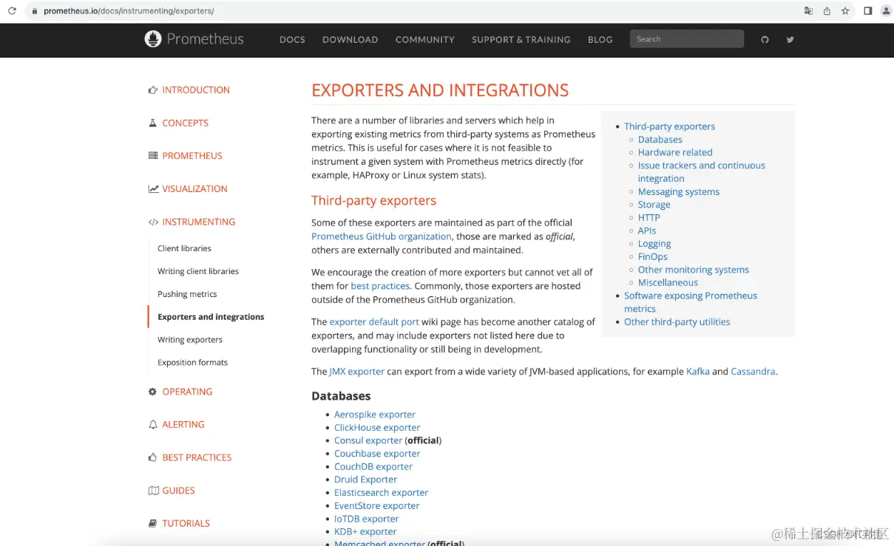894x546 pixels.
Task: Open the best practices link
Action: pos(380,286)
